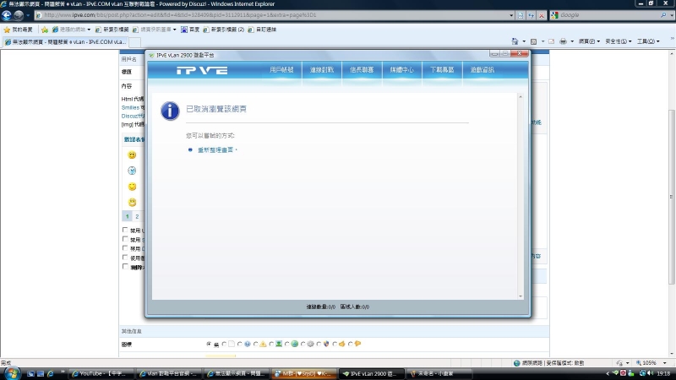Open the 用戶帳號 tab in IPvE
This screenshot has height=380, width=676.
pyautogui.click(x=281, y=70)
